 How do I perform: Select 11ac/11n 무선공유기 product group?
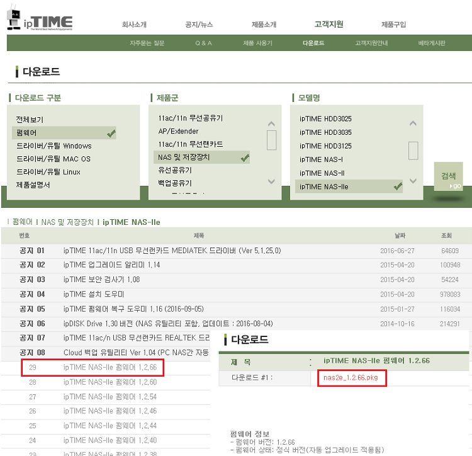(x=191, y=118)
